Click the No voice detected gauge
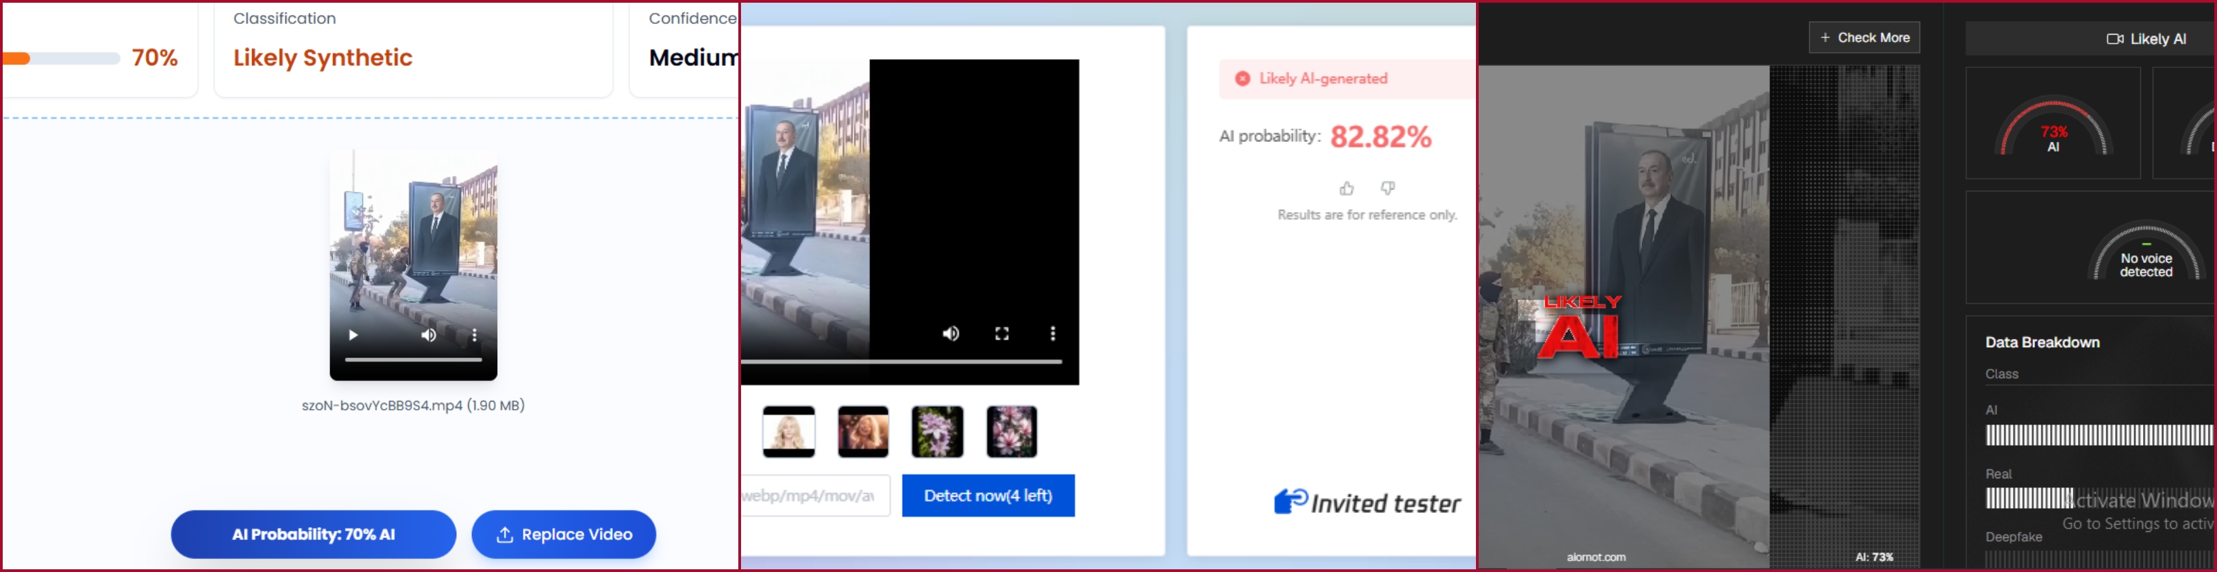The width and height of the screenshot is (2217, 572). coord(2146,249)
